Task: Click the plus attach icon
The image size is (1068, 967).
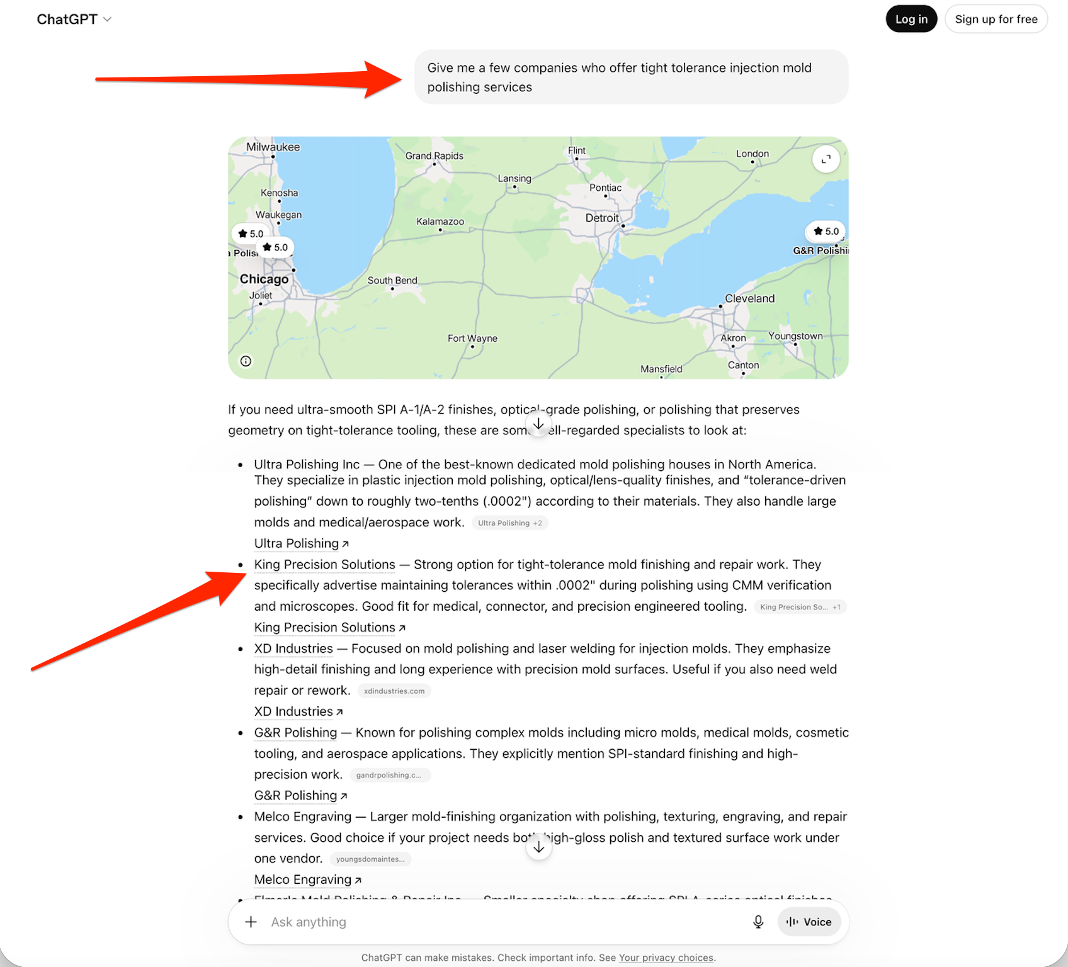Action: coord(251,922)
